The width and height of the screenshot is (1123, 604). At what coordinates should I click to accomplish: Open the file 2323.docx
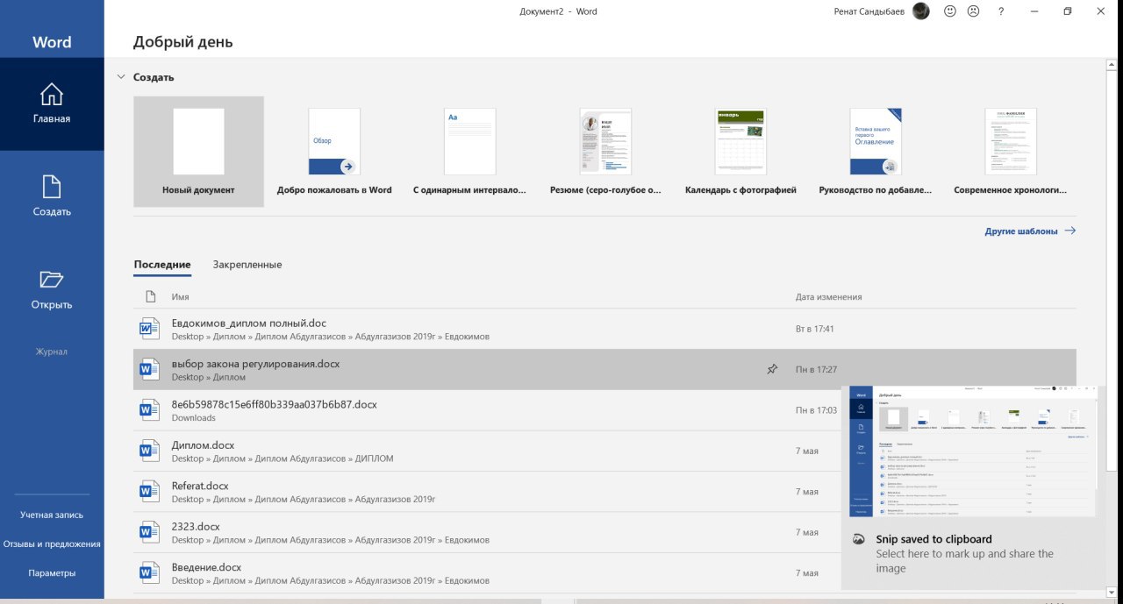pyautogui.click(x=604, y=532)
